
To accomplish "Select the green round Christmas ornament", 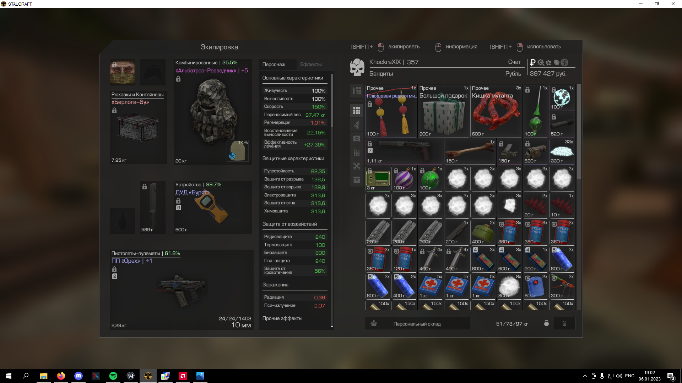I will coord(431,178).
